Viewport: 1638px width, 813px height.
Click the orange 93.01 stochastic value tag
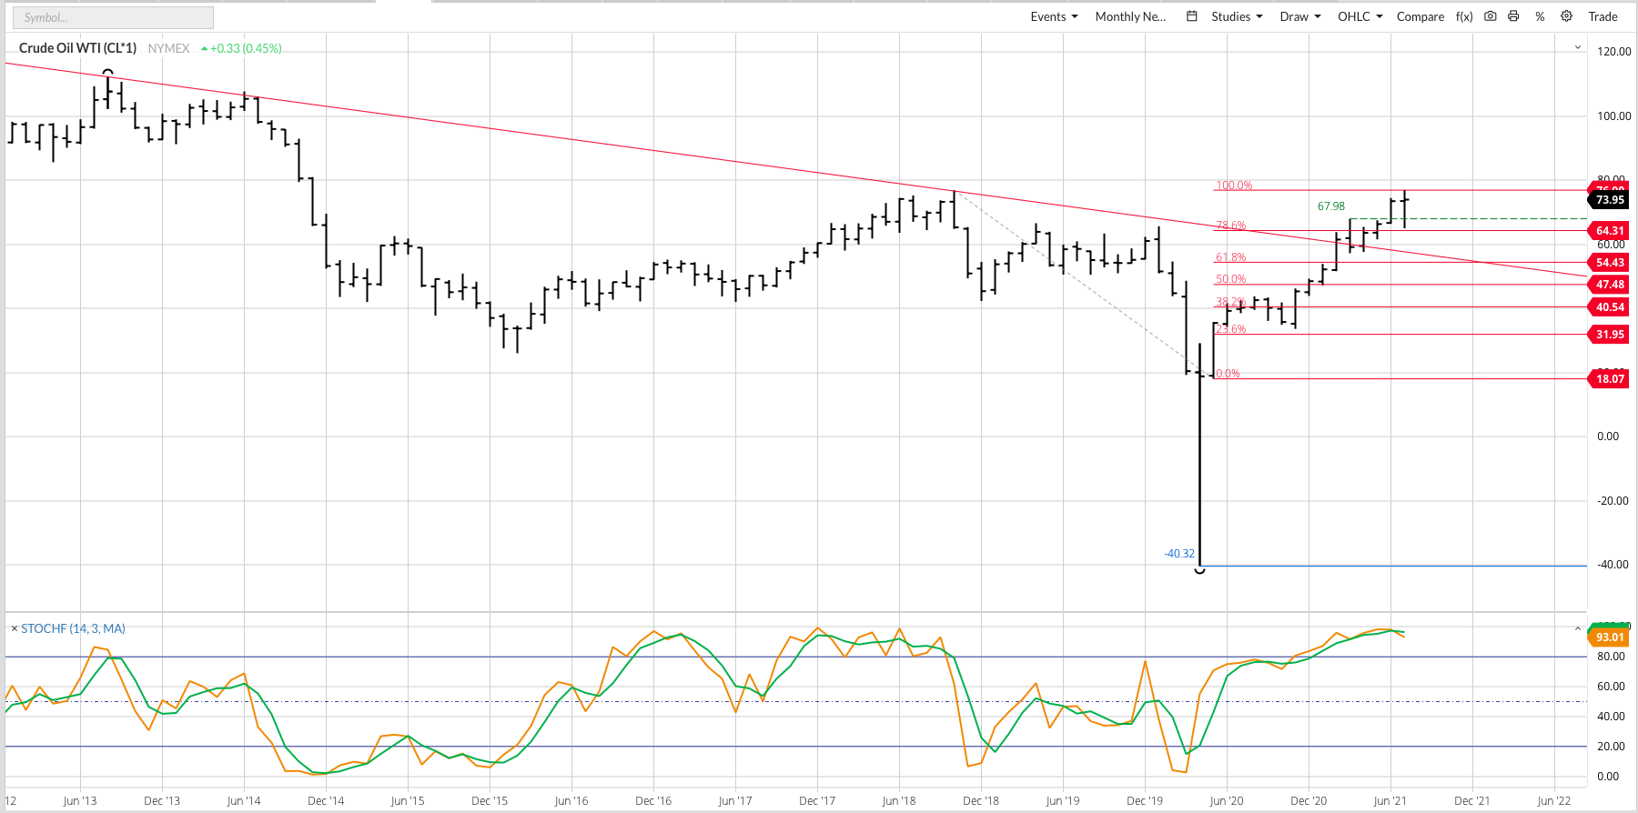1609,637
